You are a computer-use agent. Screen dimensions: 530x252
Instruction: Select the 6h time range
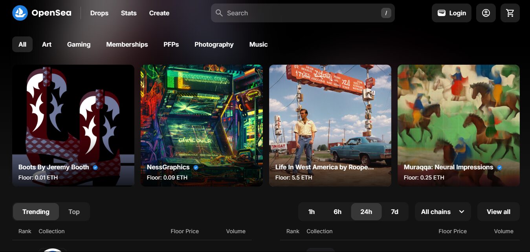337,212
